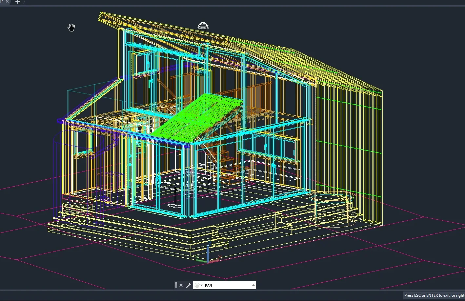Pick the circular planter on the right deck
465x301 pixels.
point(331,197)
